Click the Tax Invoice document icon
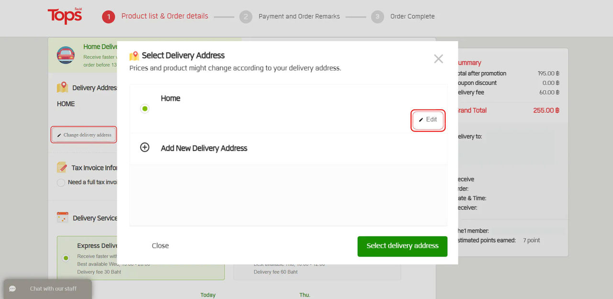Viewport: 613px width, 299px height. click(62, 167)
